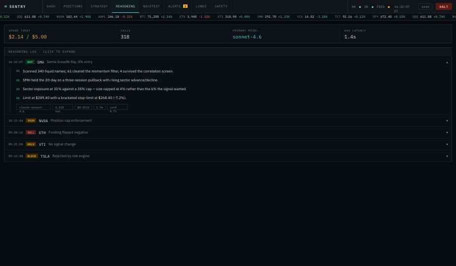Click the HOLD badge on VTI row
The width and height of the screenshot is (456, 266).
tap(31, 144)
